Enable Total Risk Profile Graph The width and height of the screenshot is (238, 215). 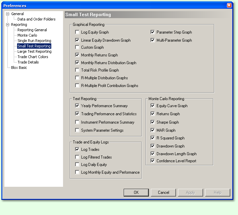coord(77,70)
